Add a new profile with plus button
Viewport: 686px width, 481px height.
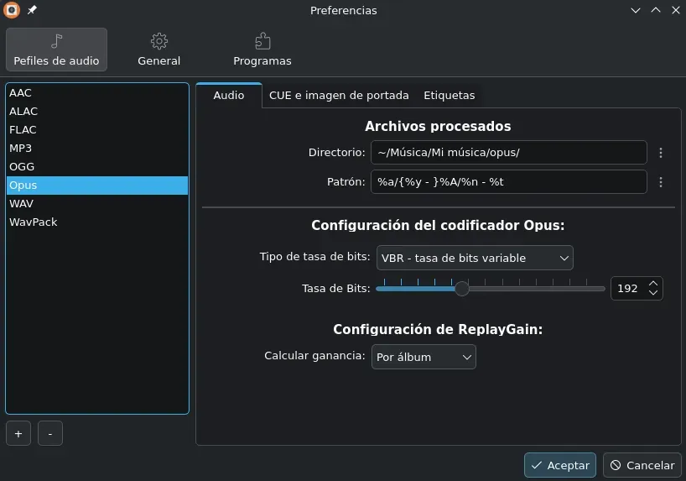click(18, 434)
